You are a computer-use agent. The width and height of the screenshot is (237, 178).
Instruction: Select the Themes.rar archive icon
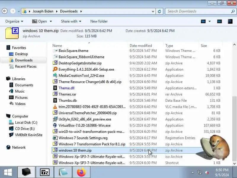55,94
